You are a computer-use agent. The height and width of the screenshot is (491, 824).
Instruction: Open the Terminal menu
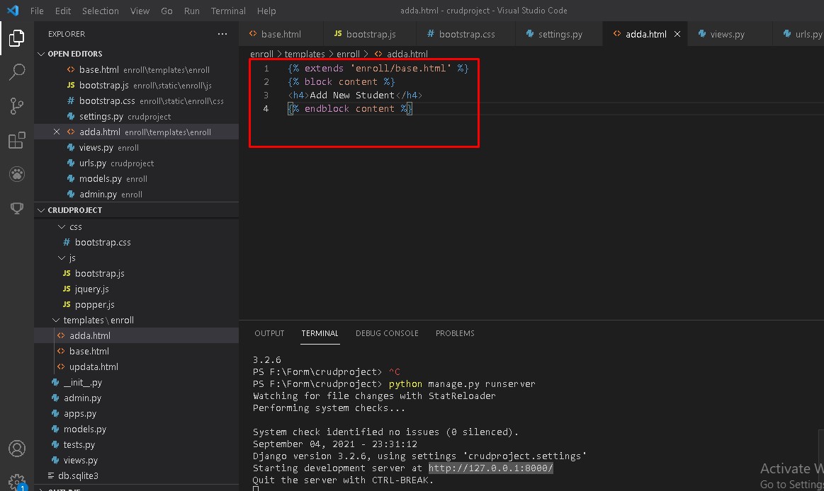[228, 11]
